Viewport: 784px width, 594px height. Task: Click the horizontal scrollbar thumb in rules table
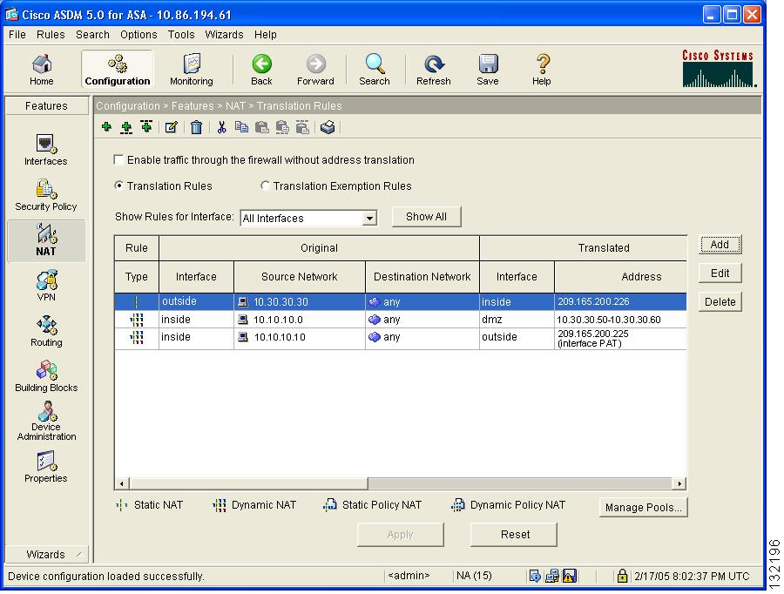[x=248, y=483]
